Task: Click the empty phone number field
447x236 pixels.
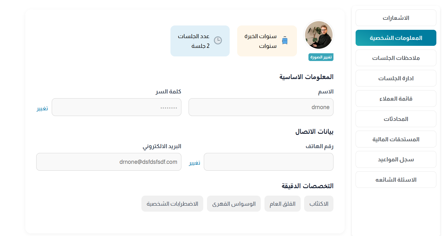Action: click(268, 162)
